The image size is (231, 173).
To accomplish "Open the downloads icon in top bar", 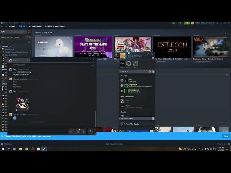I will (x=174, y=23).
